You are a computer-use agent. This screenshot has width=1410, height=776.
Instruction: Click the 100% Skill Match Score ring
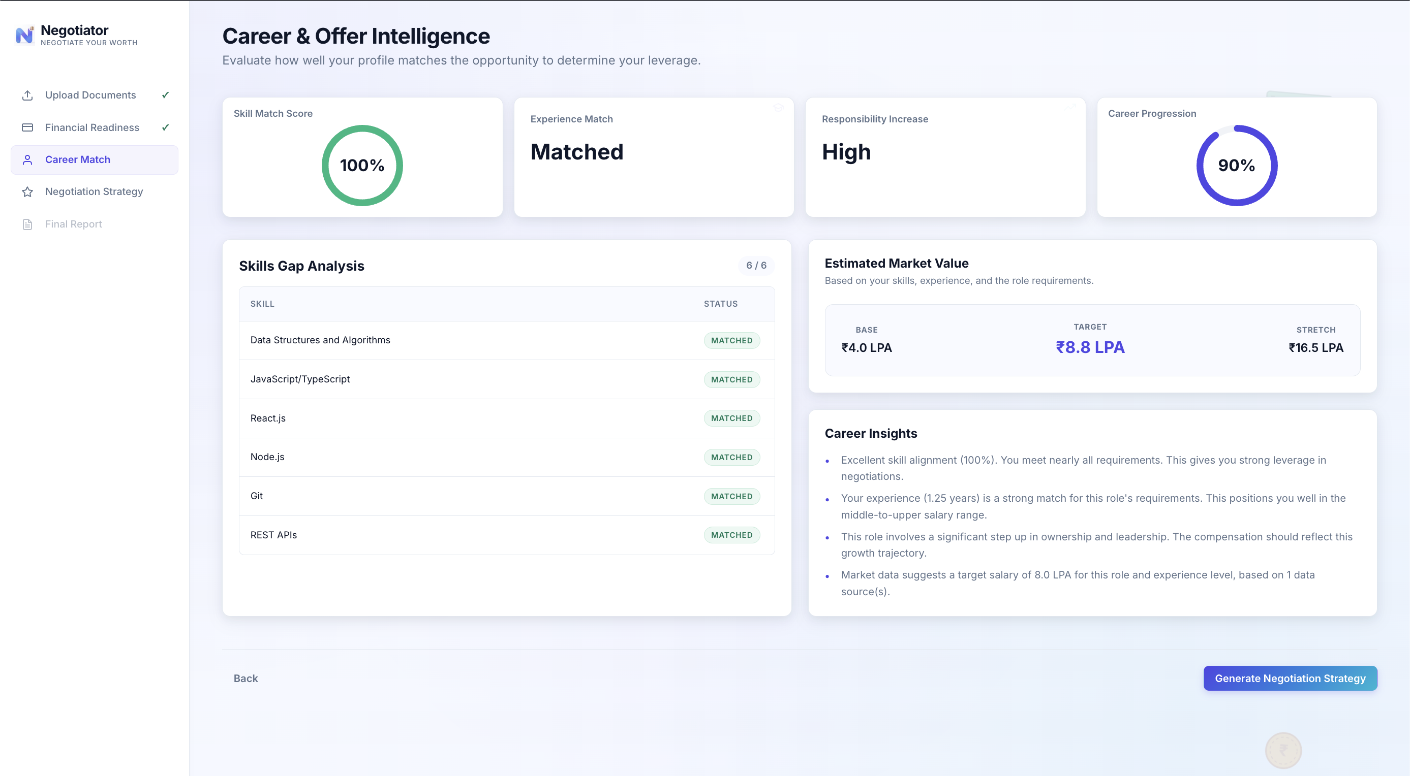[362, 165]
